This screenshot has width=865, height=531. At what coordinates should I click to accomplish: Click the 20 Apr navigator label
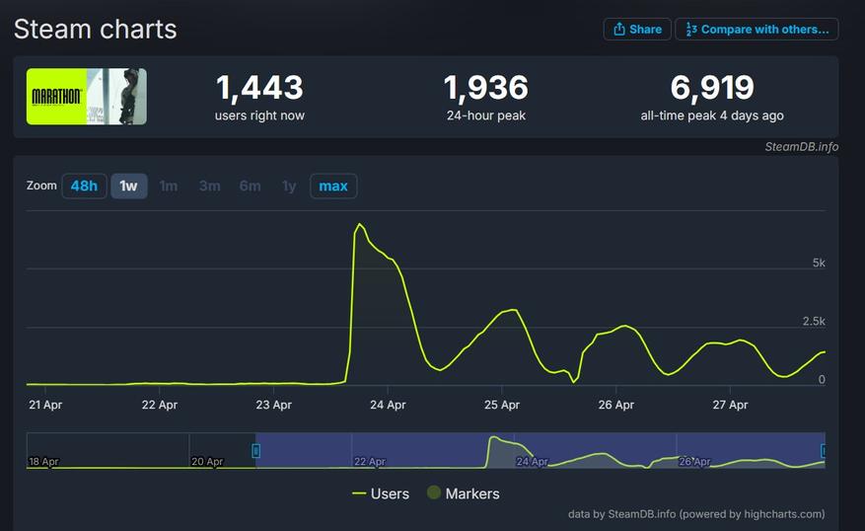[x=207, y=462]
